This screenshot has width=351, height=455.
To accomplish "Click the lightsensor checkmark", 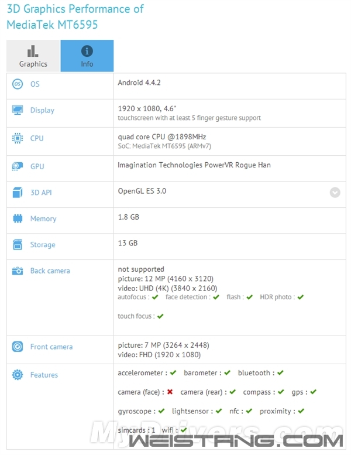I will click(219, 411).
